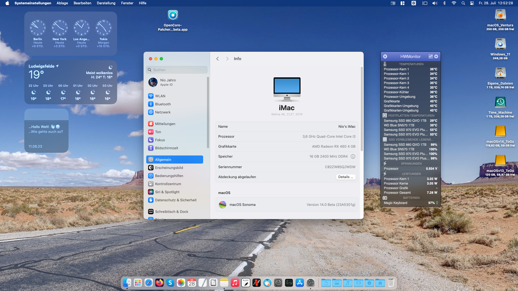Image resolution: width=518 pixels, height=291 pixels.
Task: Select Erscheinungsbild in the sidebar
Action: 169,168
